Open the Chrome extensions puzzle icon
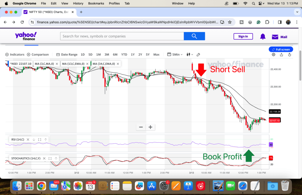302x195 pixels. (267, 22)
